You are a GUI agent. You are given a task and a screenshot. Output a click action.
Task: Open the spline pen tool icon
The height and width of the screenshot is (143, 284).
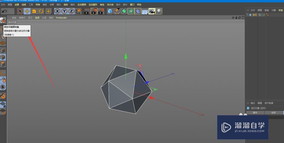117,11
